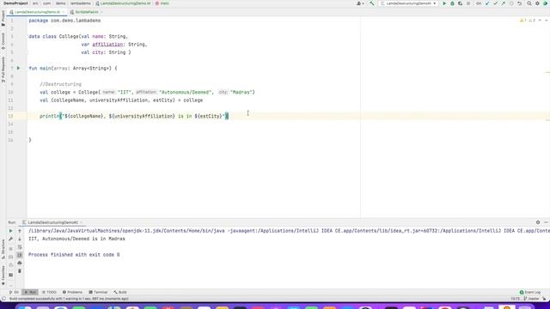Click the up arrow in Run console

(x=20, y=231)
